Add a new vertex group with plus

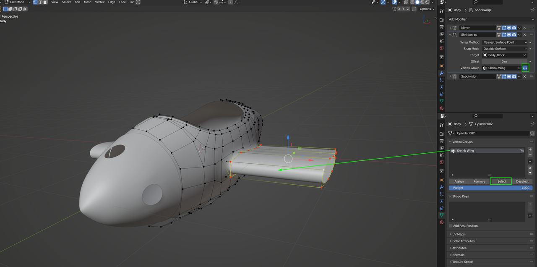530,149
